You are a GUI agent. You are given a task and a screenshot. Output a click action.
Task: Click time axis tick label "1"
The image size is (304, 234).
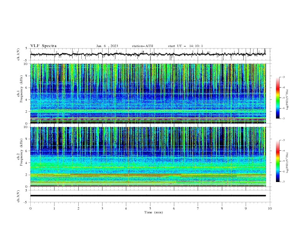[54, 208]
